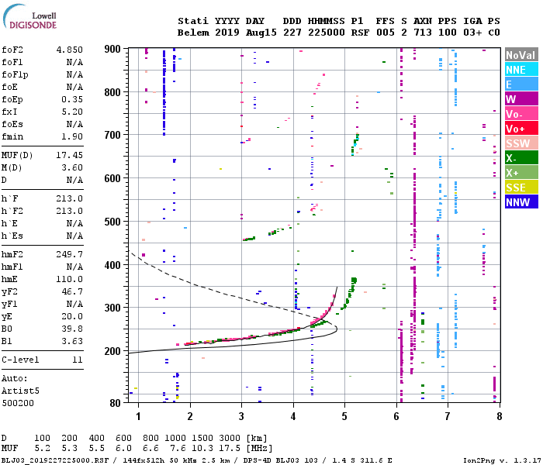
Task: Click the MUF value 5.2 for 100 km
Action: [x=42, y=449]
